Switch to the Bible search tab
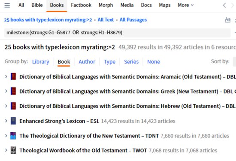Viewport: 236px width, 161px height. [x=37, y=5]
